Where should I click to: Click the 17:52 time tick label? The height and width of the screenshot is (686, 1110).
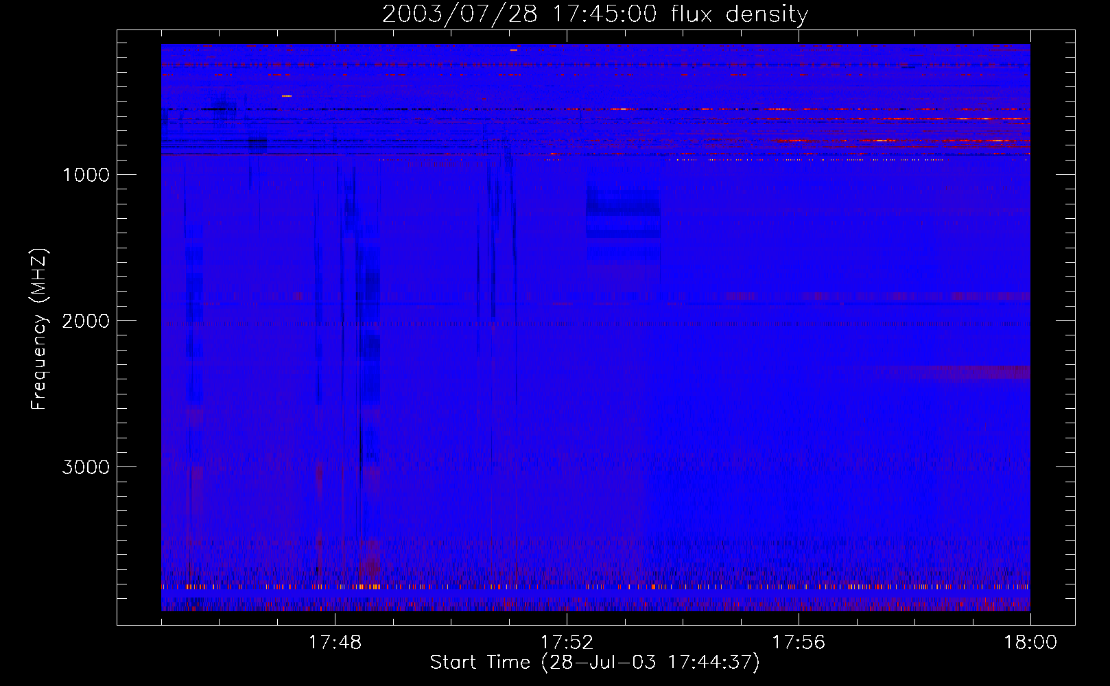tap(567, 642)
